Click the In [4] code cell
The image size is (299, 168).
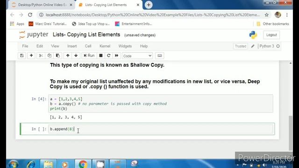161,104
